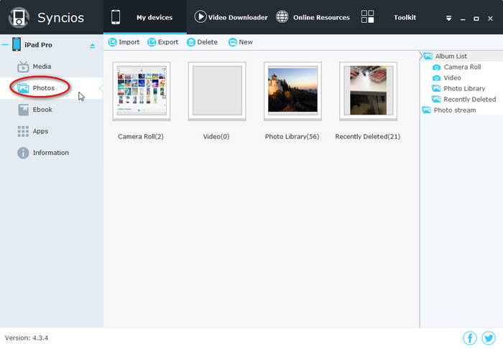Open the Facebook link icon
This screenshot has height=349, width=503.
(x=470, y=338)
